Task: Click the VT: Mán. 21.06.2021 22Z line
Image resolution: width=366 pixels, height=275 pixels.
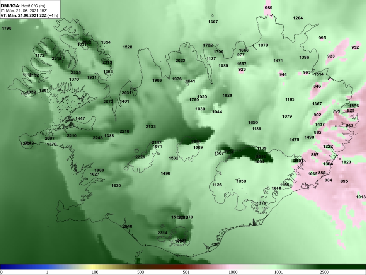Action: [x=29, y=15]
